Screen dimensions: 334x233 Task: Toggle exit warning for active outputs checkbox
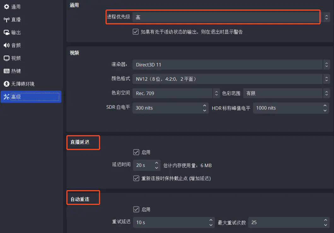tap(136, 32)
